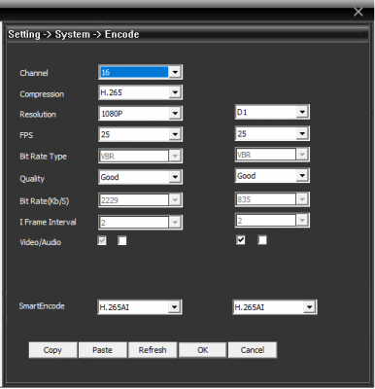
Task: Expand the main stream FPS dropdown
Action: pos(140,134)
